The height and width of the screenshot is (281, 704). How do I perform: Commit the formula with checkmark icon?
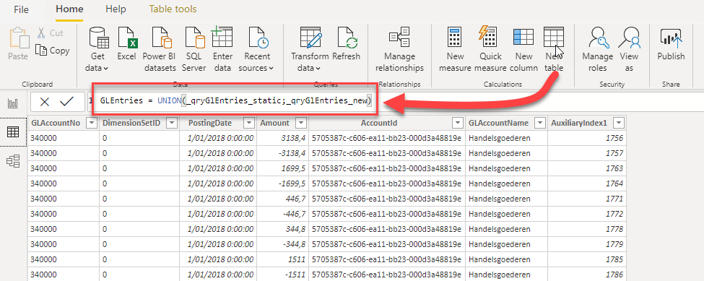pos(66,102)
